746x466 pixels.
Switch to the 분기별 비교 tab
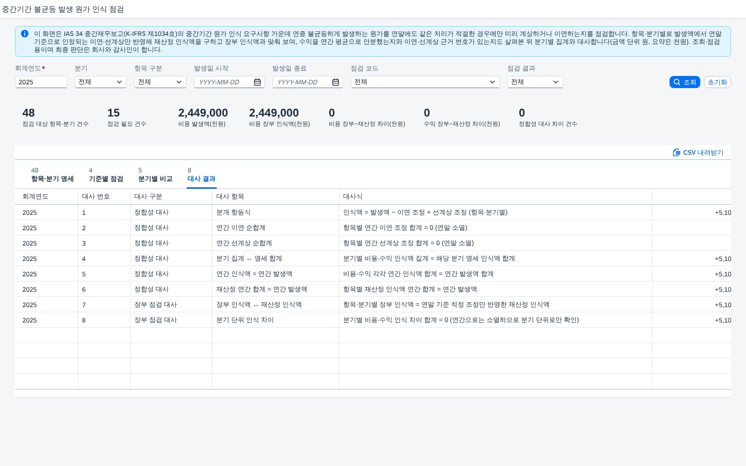point(155,175)
